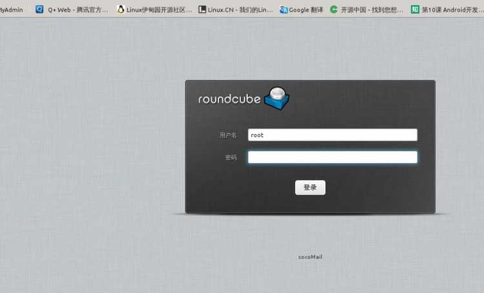Open the Q+ Web bookmark icon
This screenshot has width=484, height=293.
click(x=39, y=9)
